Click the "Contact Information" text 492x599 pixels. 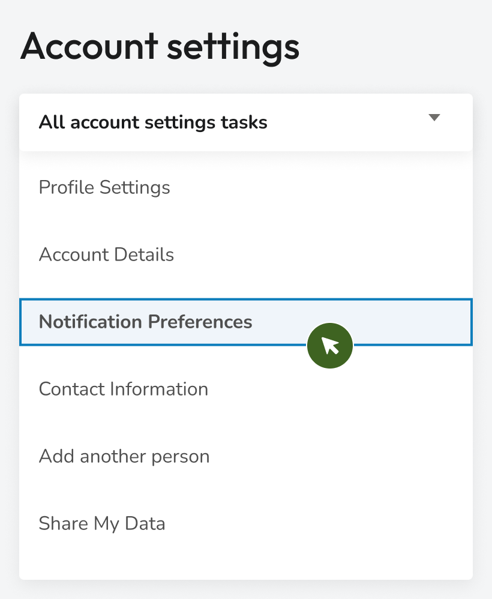[123, 389]
